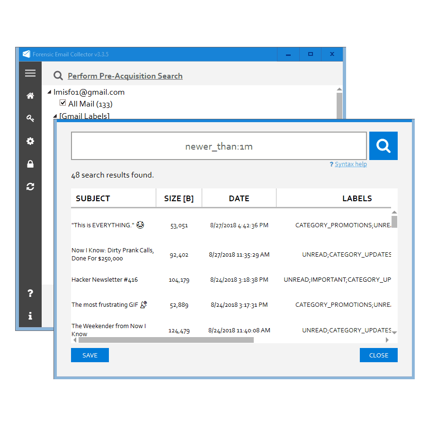The image size is (428, 428).
Task: Open the help question mark icon
Action: point(30,294)
